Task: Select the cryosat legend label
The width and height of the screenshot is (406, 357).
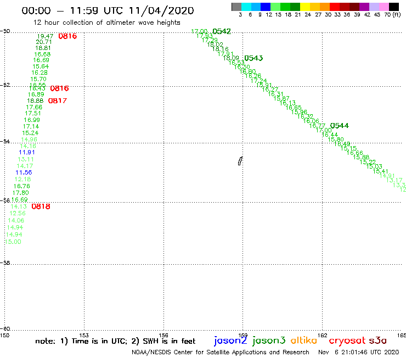Action: click(x=347, y=341)
